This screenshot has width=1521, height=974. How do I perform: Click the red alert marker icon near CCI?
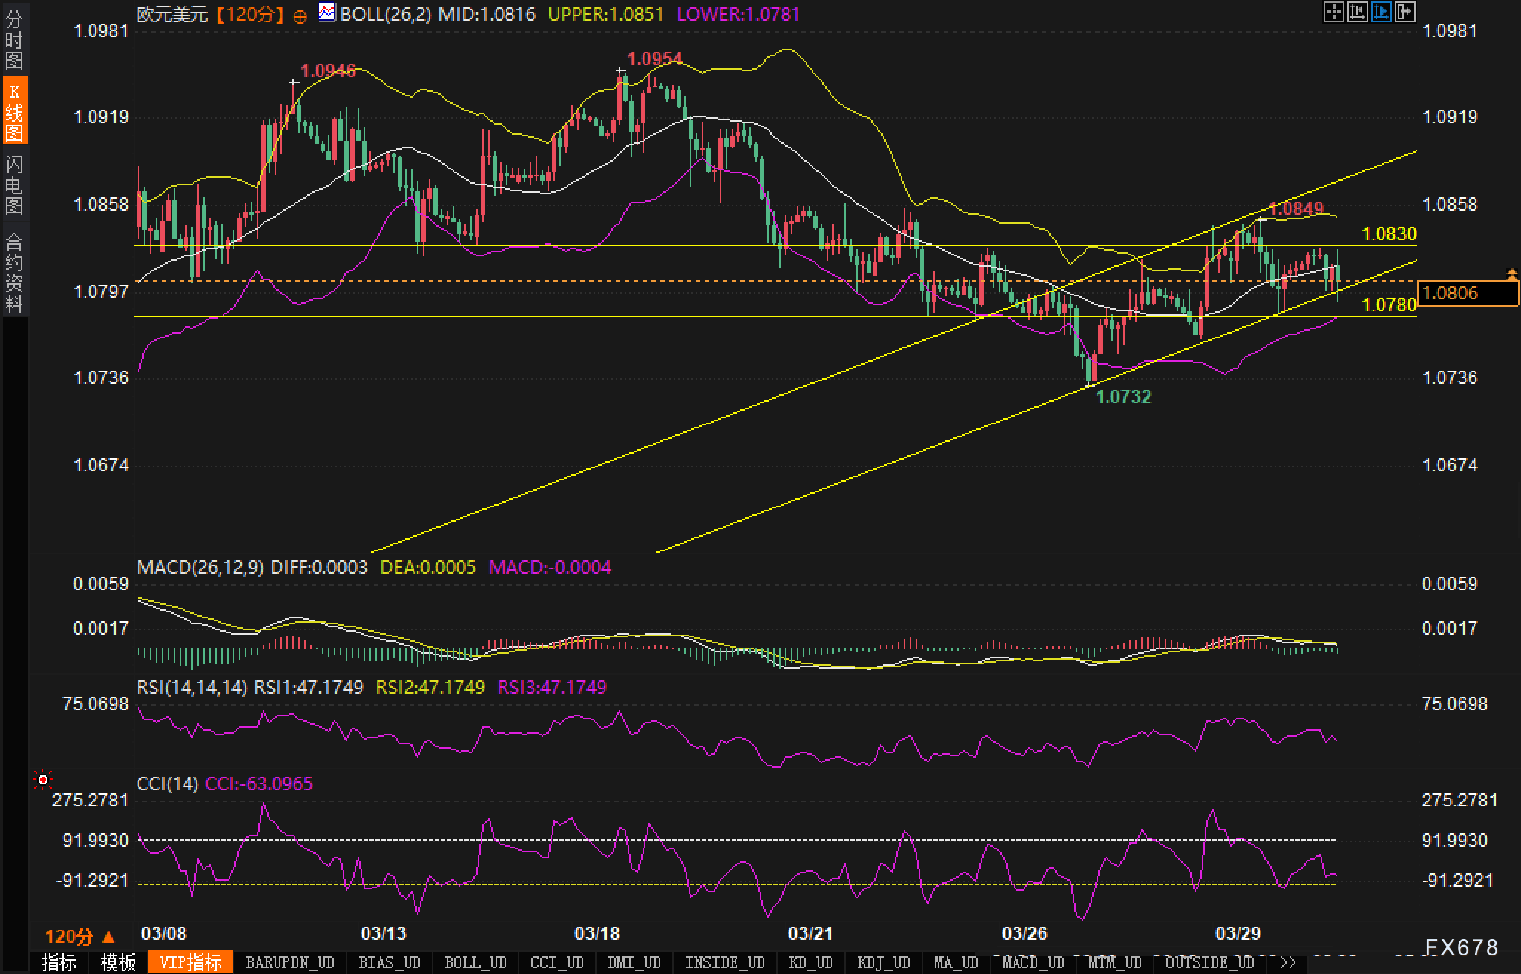coord(43,780)
